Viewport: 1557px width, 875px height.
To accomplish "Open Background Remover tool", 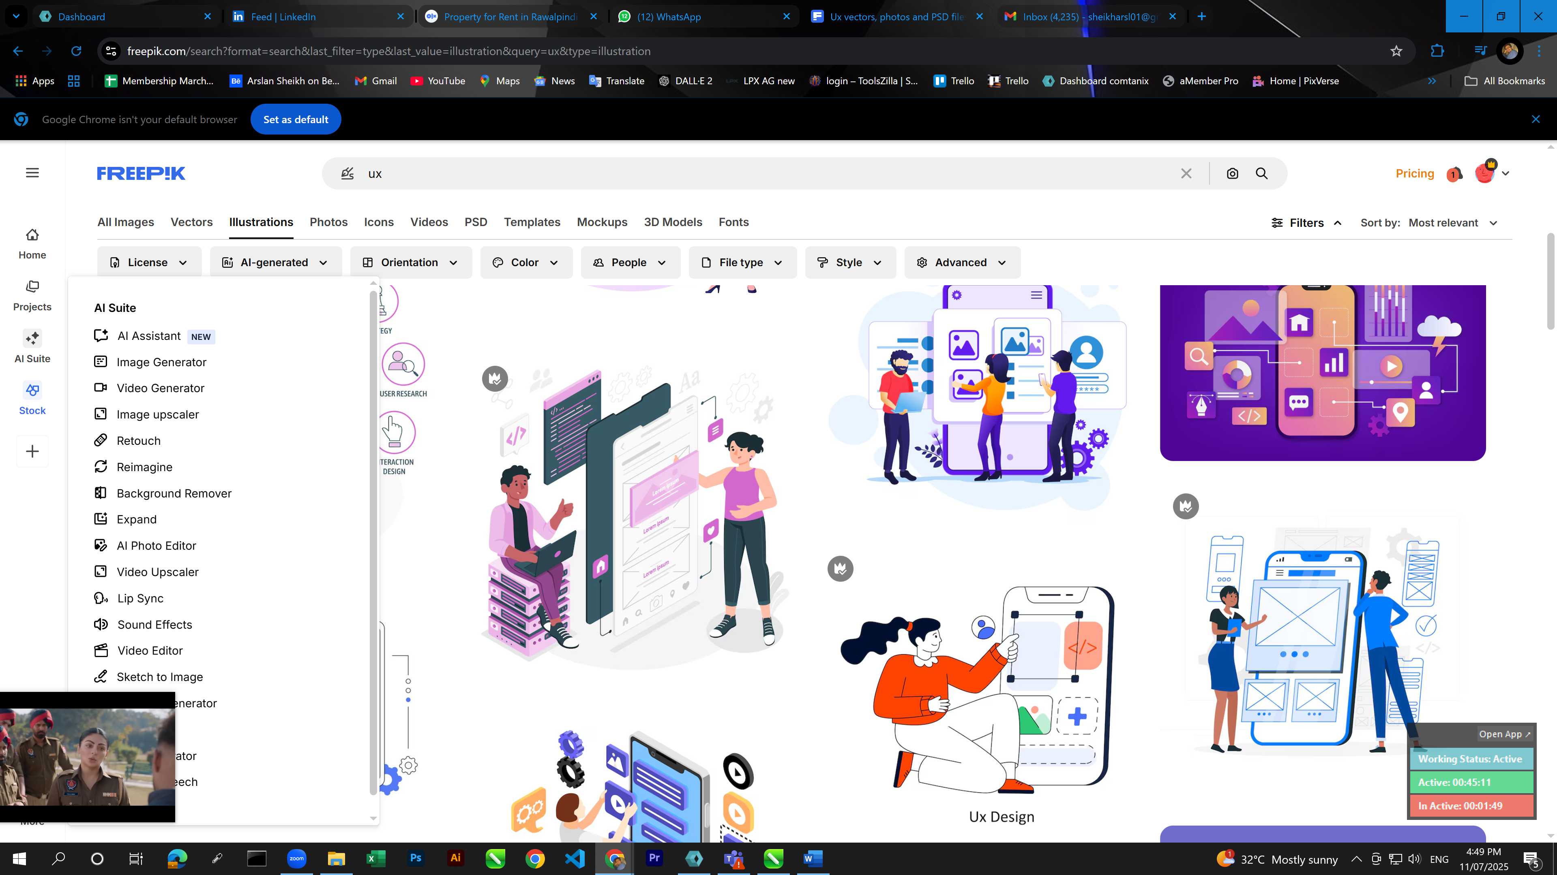I will (163, 493).
